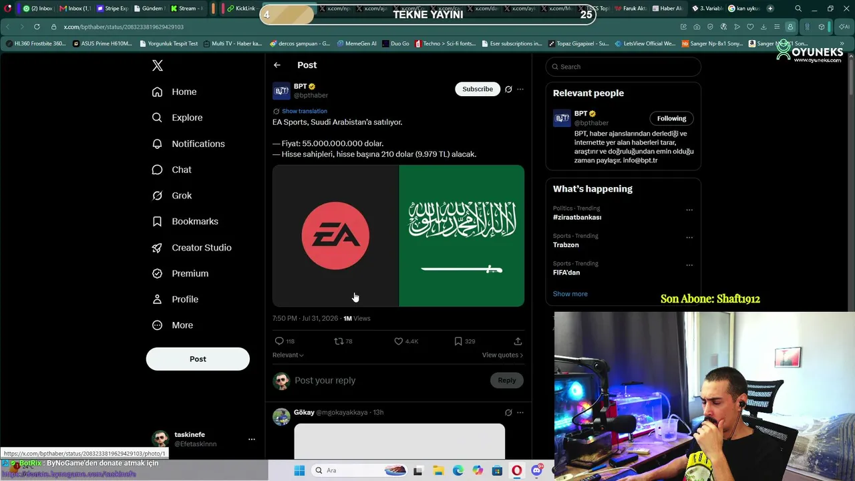Click the X Search box
The image size is (855, 481).
(623, 67)
